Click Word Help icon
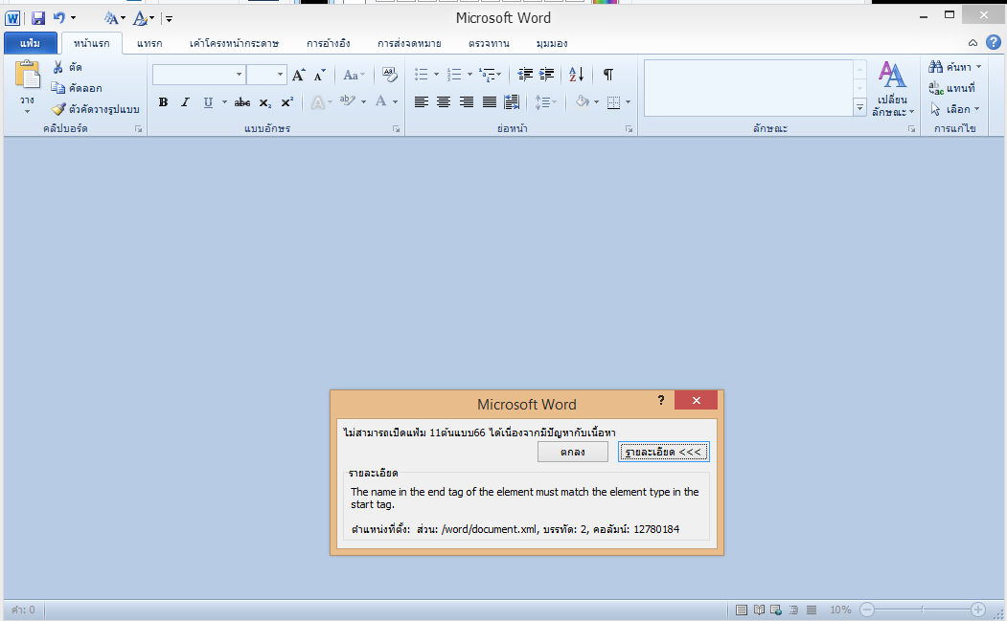1007x621 pixels. (993, 42)
